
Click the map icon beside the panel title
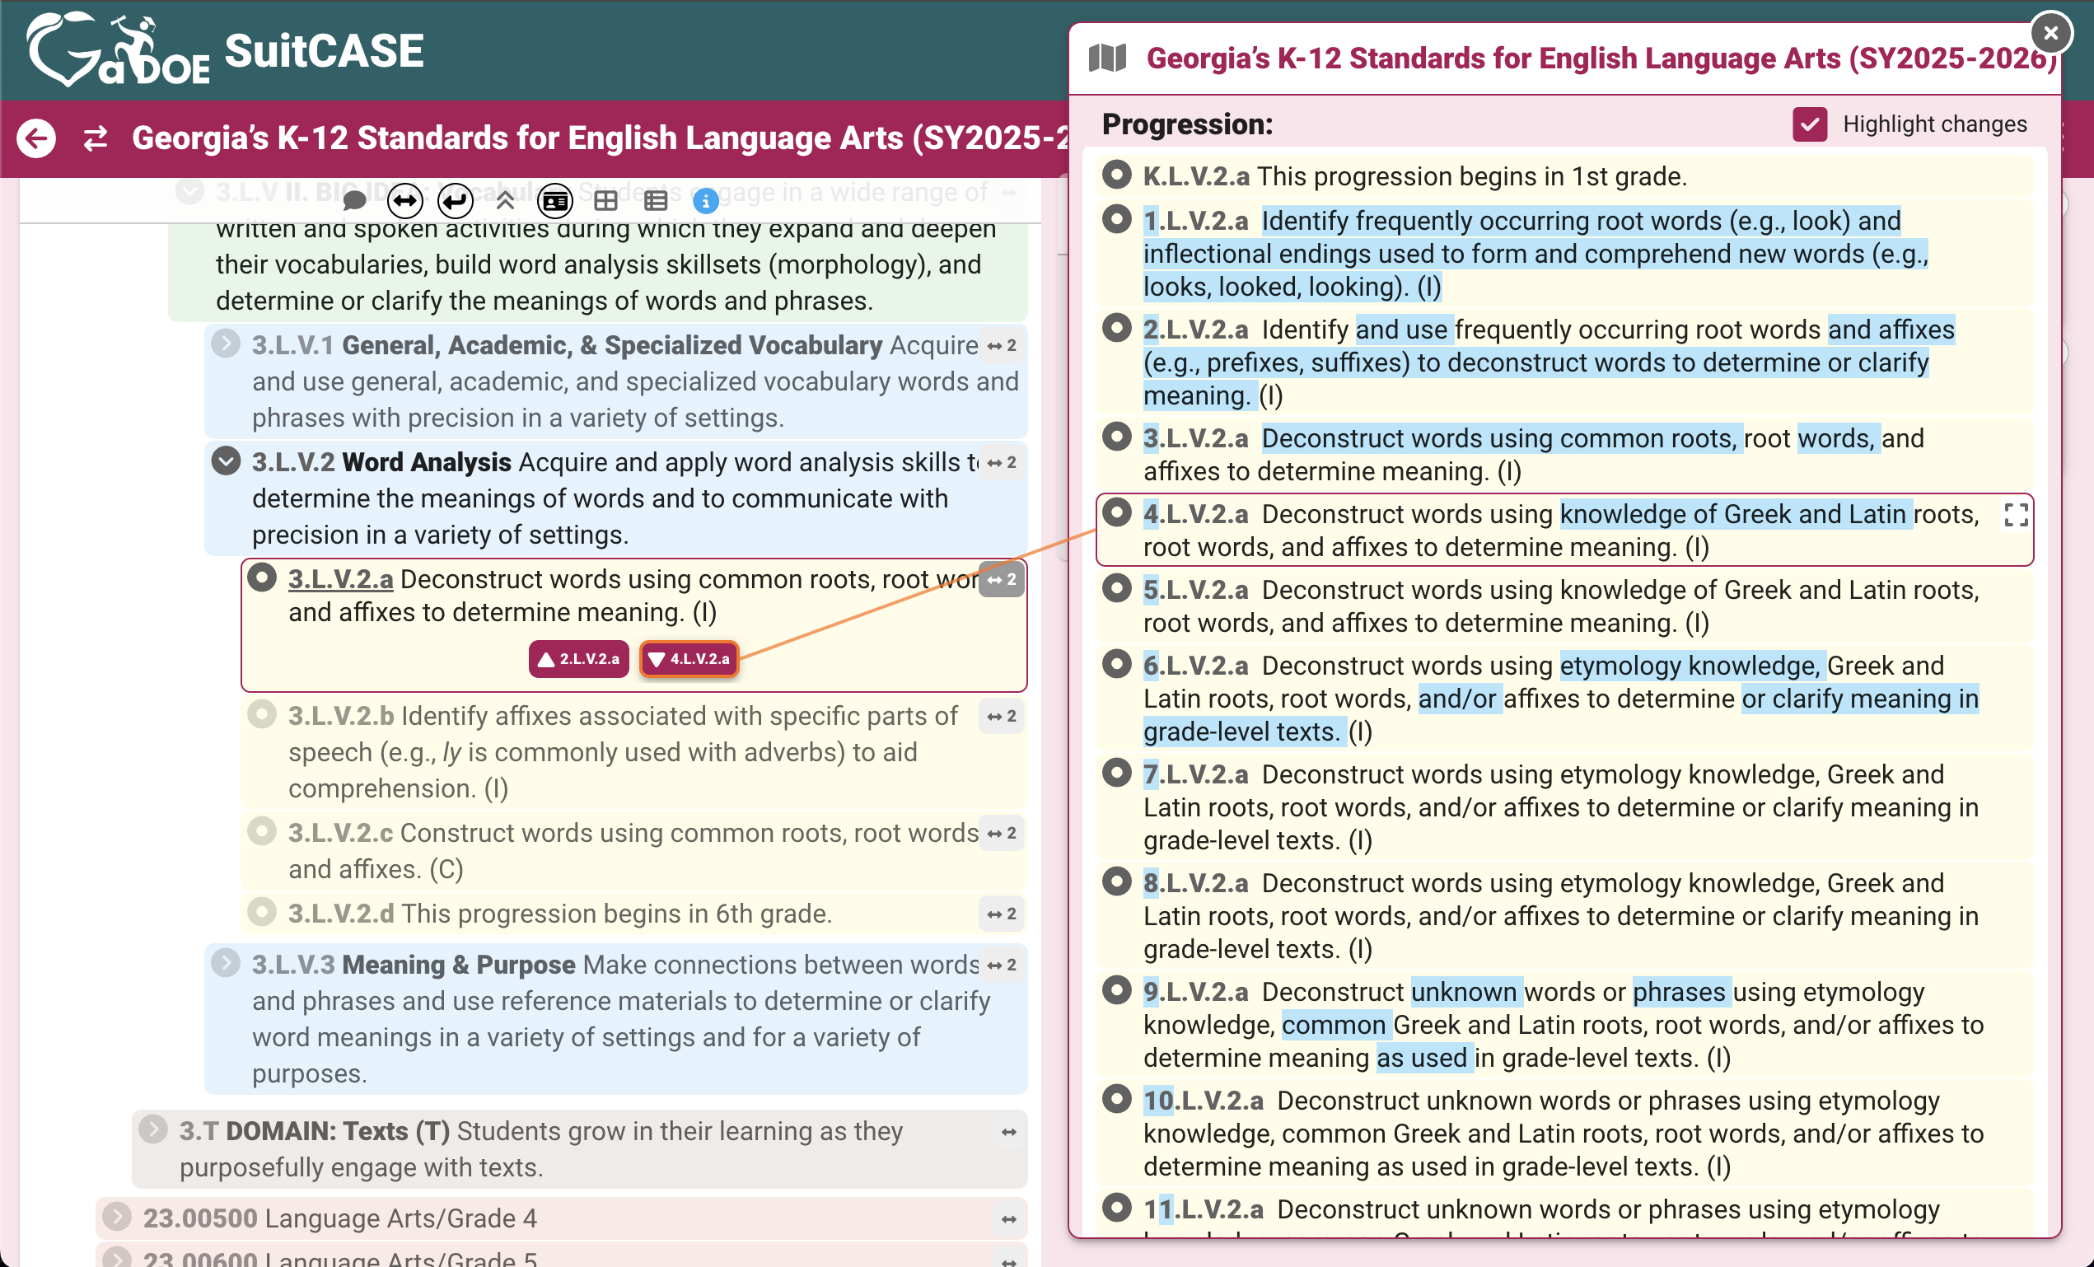[1107, 58]
